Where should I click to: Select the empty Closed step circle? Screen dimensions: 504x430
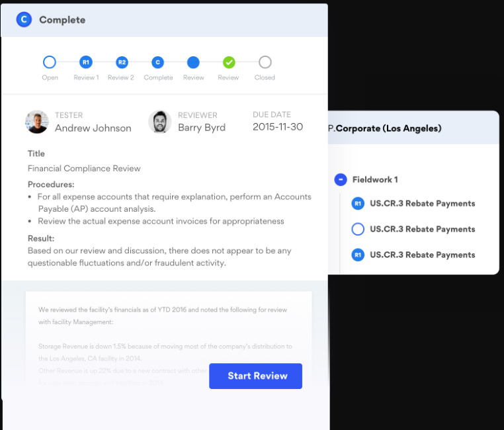[x=265, y=62]
